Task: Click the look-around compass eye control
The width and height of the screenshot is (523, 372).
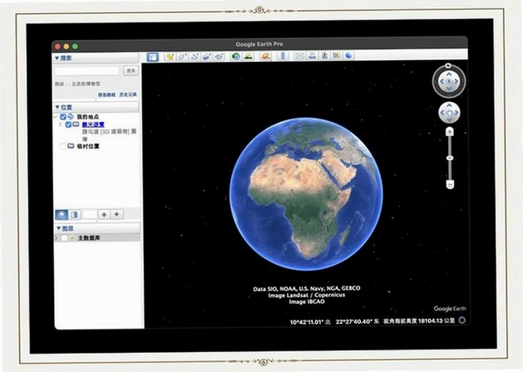Action: (x=449, y=81)
